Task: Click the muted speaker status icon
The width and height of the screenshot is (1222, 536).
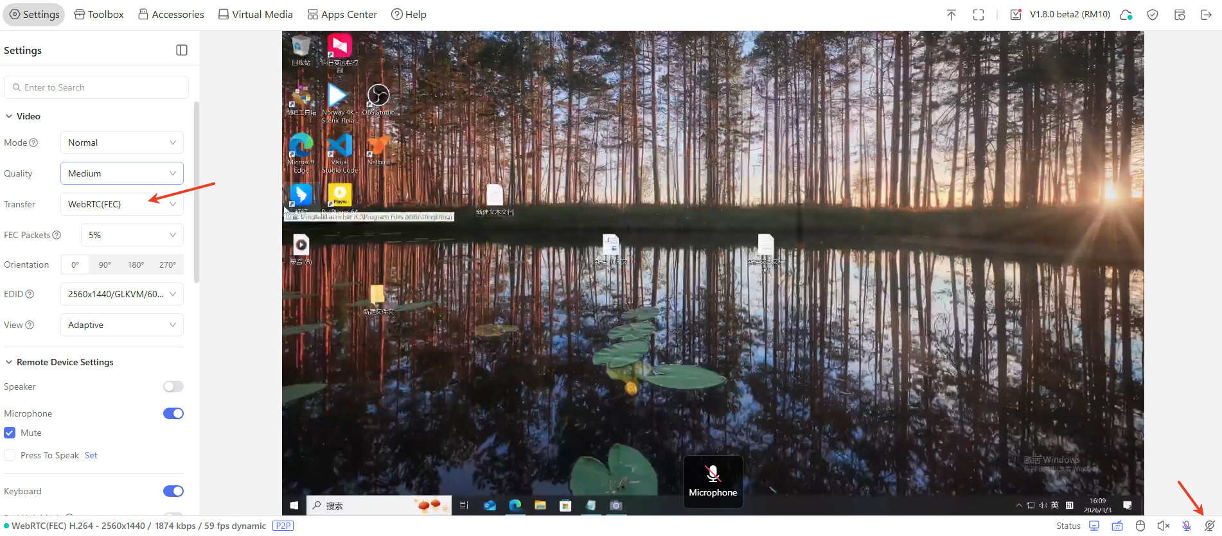Action: click(1163, 526)
